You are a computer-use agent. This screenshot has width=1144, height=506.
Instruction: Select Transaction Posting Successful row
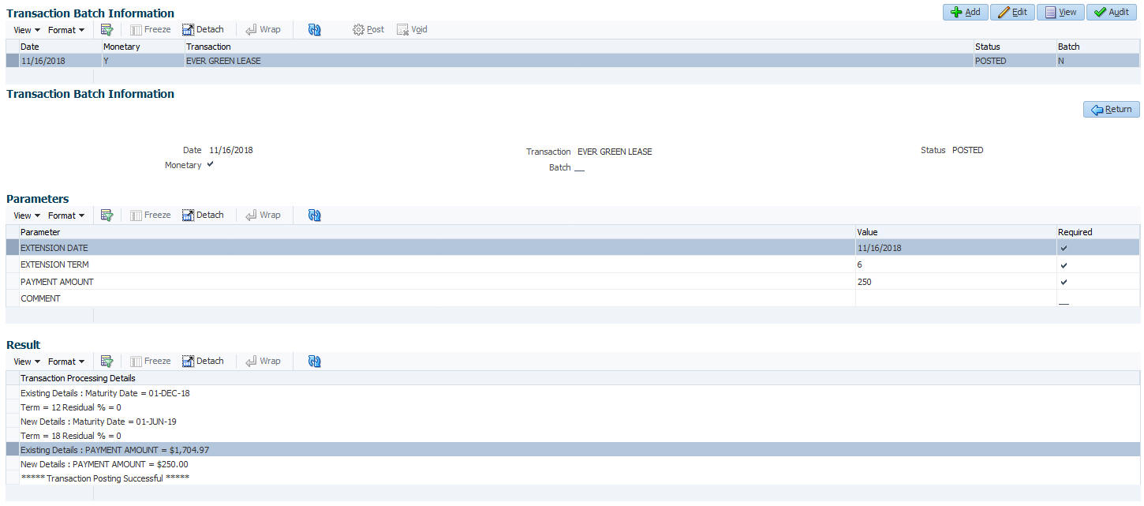[x=573, y=478]
